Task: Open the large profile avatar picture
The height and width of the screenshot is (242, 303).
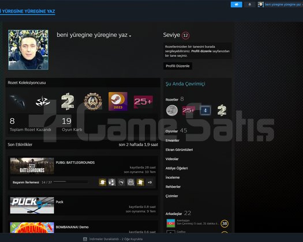Action: (x=28, y=50)
